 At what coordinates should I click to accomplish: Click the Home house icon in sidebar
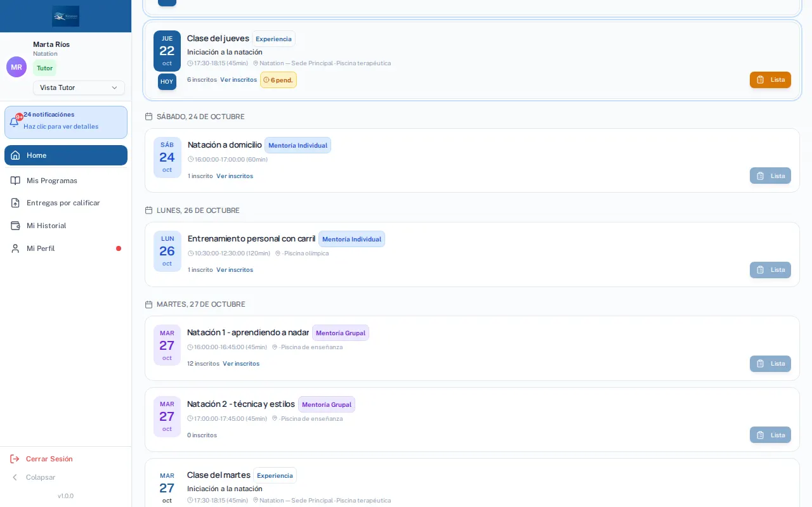(15, 155)
